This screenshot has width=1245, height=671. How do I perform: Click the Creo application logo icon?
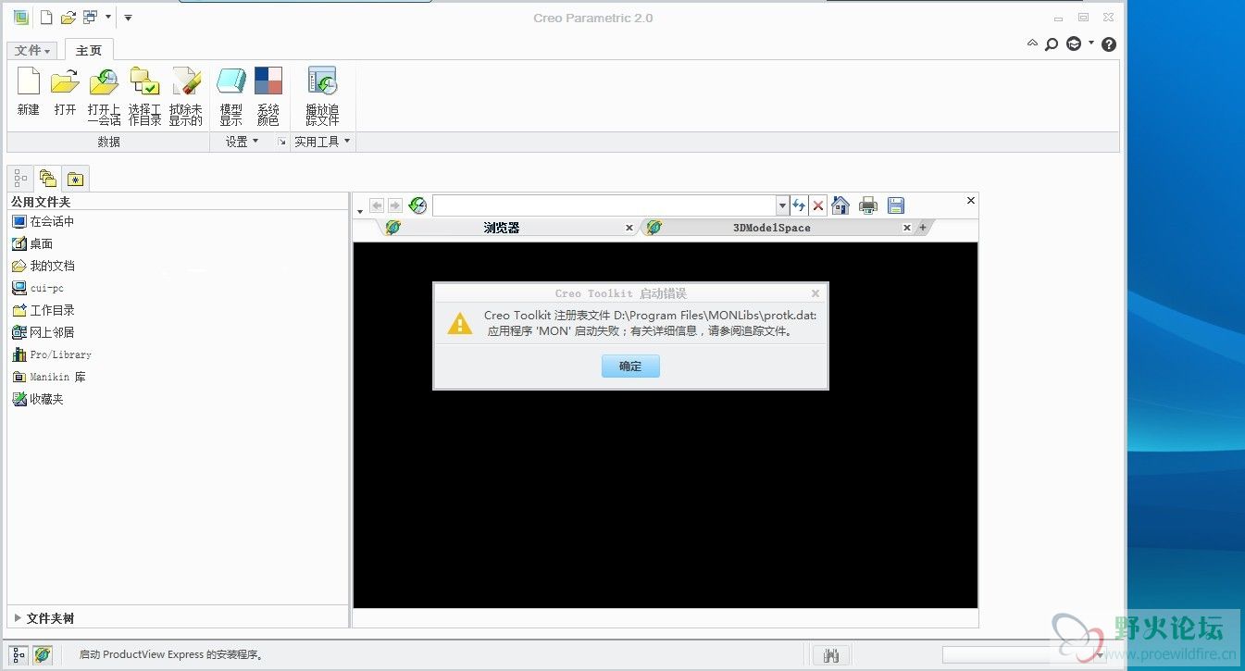coord(20,18)
